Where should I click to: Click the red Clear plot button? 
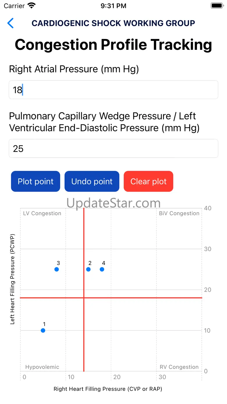coord(148,181)
